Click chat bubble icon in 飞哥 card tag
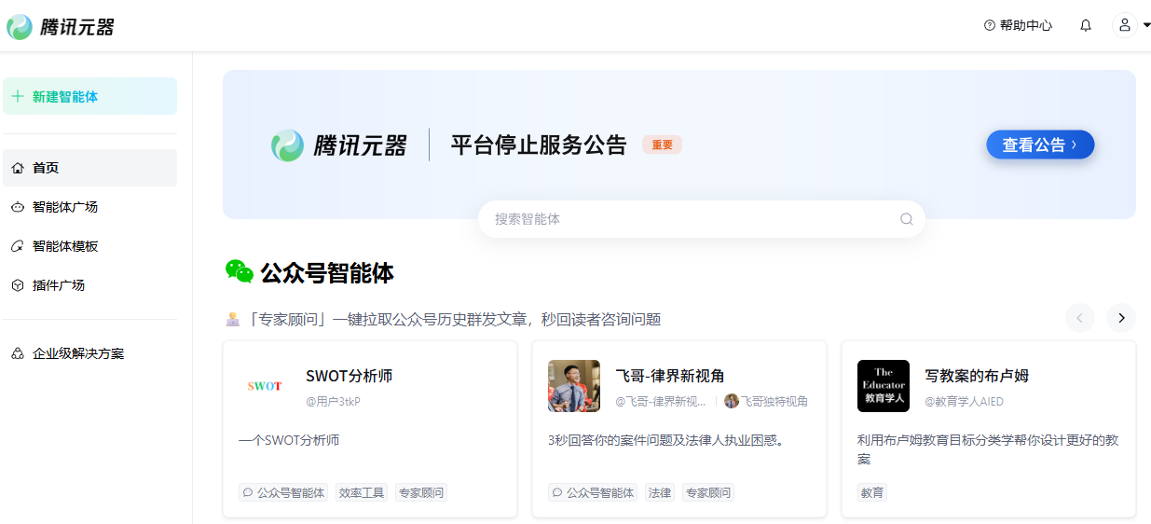Viewport: 1151px width, 524px height. (x=557, y=492)
